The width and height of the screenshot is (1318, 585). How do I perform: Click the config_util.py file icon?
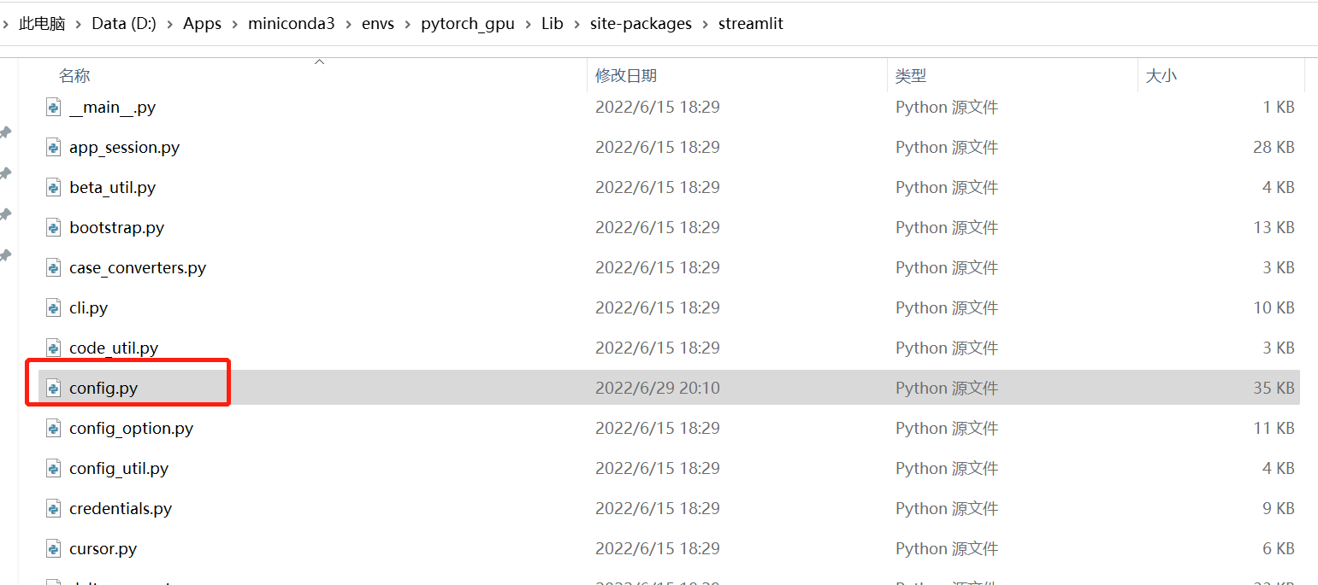[x=53, y=469]
